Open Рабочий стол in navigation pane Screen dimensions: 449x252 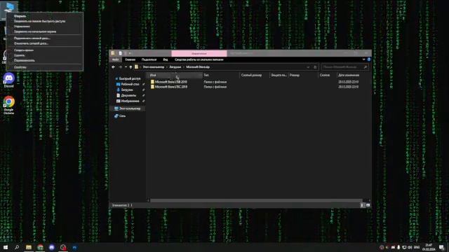130,84
